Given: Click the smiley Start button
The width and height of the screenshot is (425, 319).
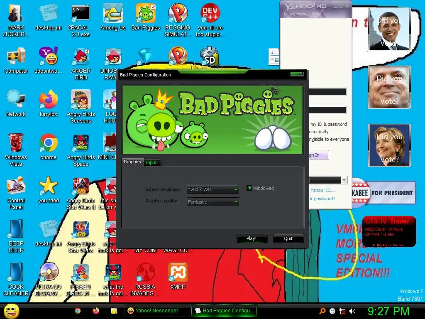Looking at the screenshot, I should (12, 311).
